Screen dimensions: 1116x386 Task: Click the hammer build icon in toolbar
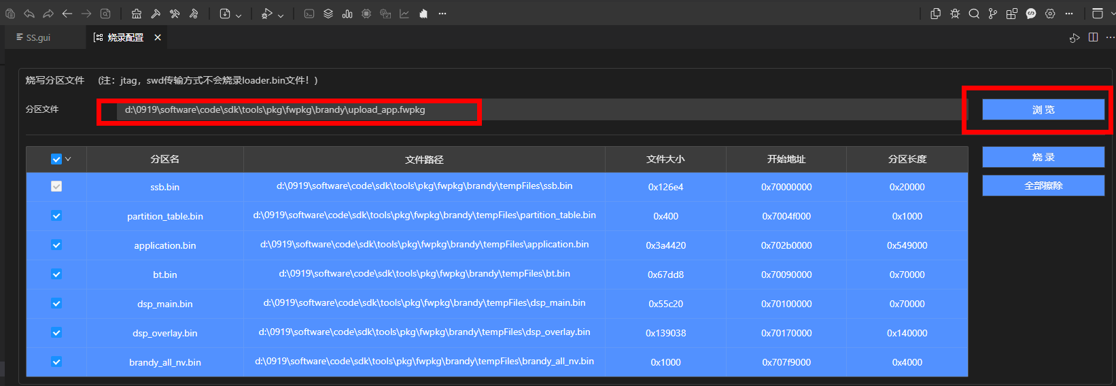point(156,14)
